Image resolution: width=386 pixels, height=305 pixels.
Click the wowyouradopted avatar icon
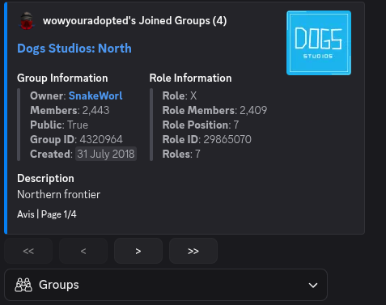[x=27, y=21]
